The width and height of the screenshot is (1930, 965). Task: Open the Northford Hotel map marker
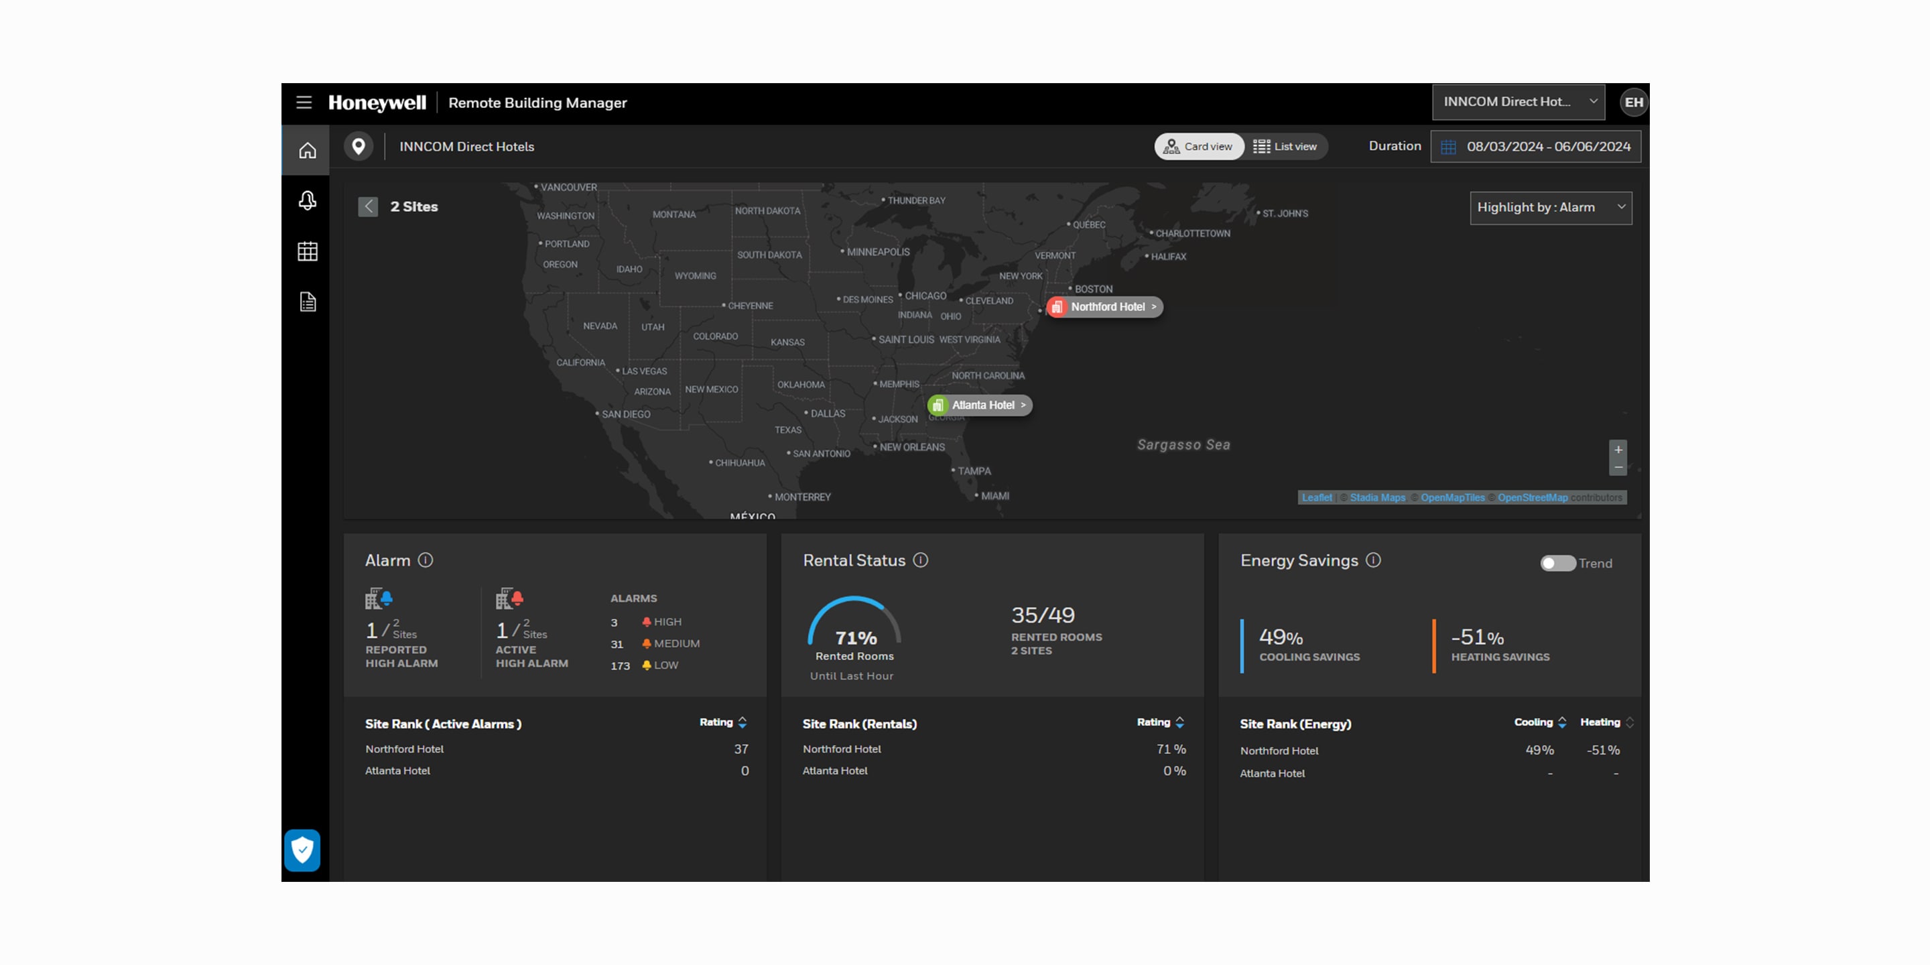coord(1105,307)
